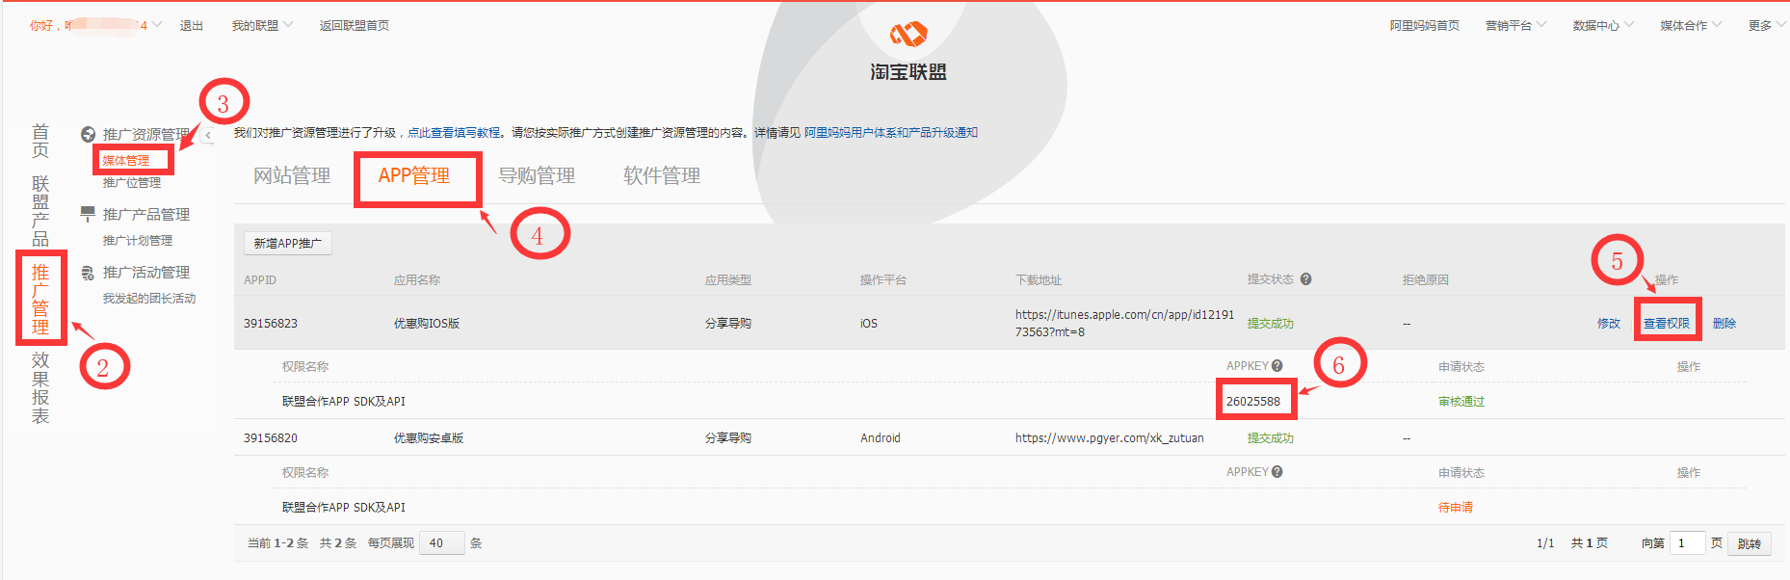Click the 新增APP推广 button
The height and width of the screenshot is (580, 1790).
[288, 243]
